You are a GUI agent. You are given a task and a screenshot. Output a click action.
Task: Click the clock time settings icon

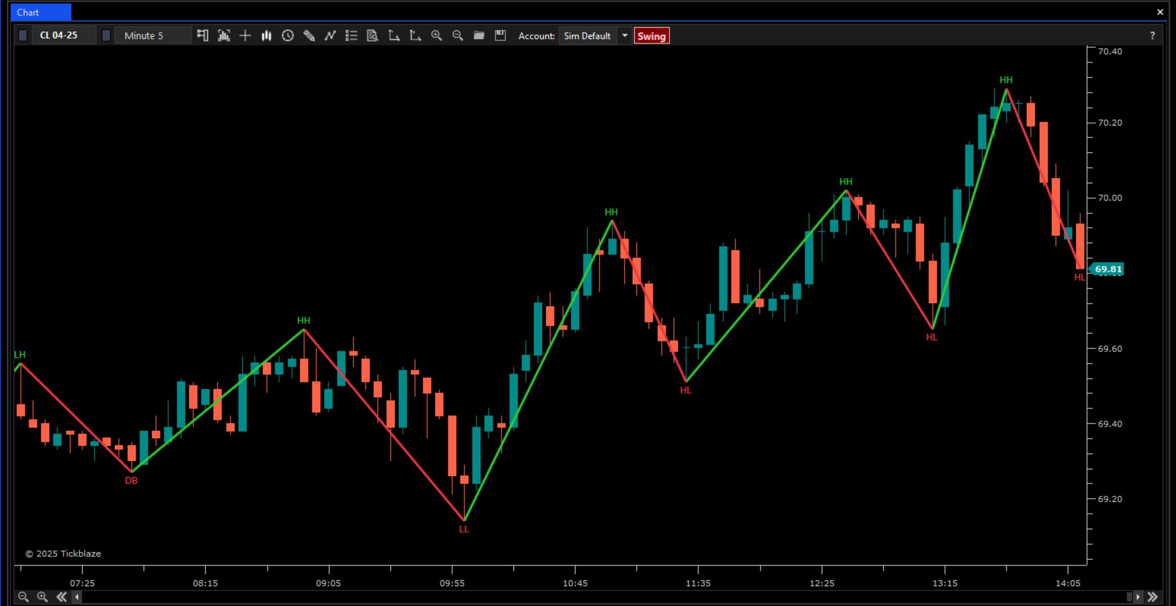click(288, 35)
